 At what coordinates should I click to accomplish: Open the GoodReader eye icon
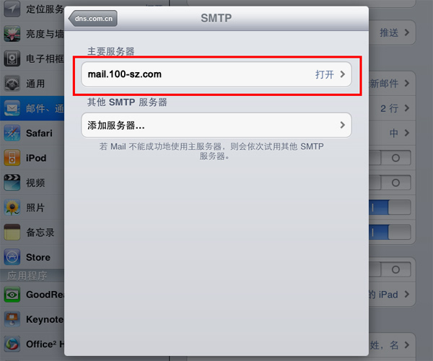(x=12, y=295)
